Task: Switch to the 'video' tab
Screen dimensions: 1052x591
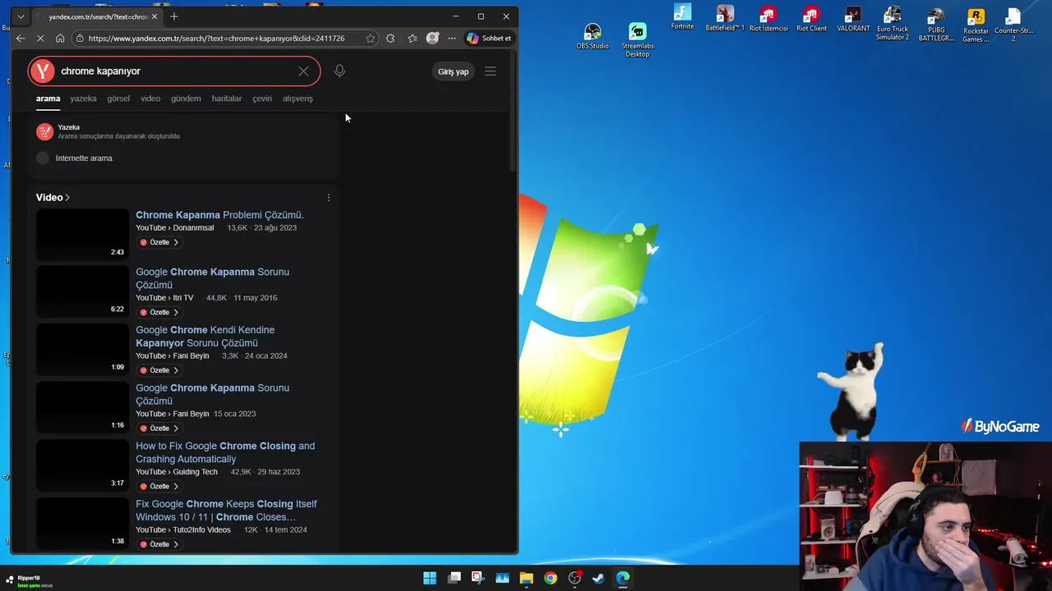Action: pos(150,98)
